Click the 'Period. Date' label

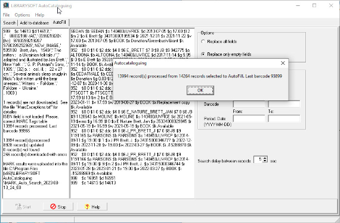click(215, 118)
